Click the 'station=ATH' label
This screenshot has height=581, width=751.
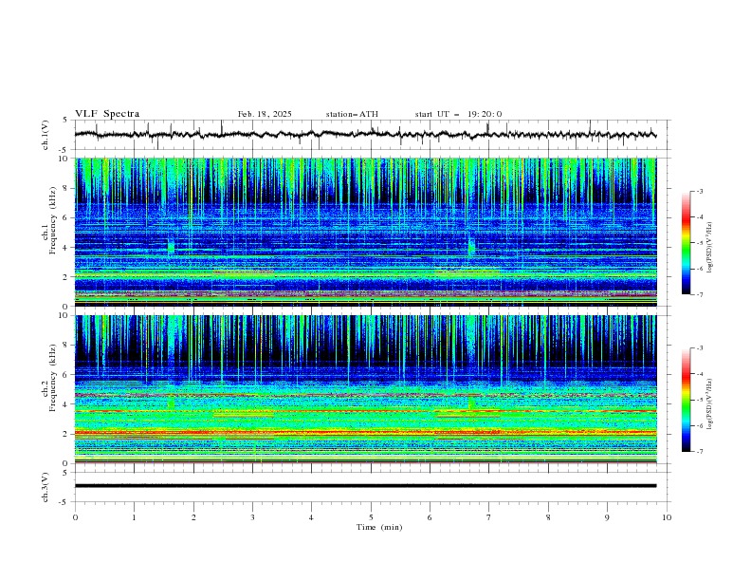pos(352,114)
